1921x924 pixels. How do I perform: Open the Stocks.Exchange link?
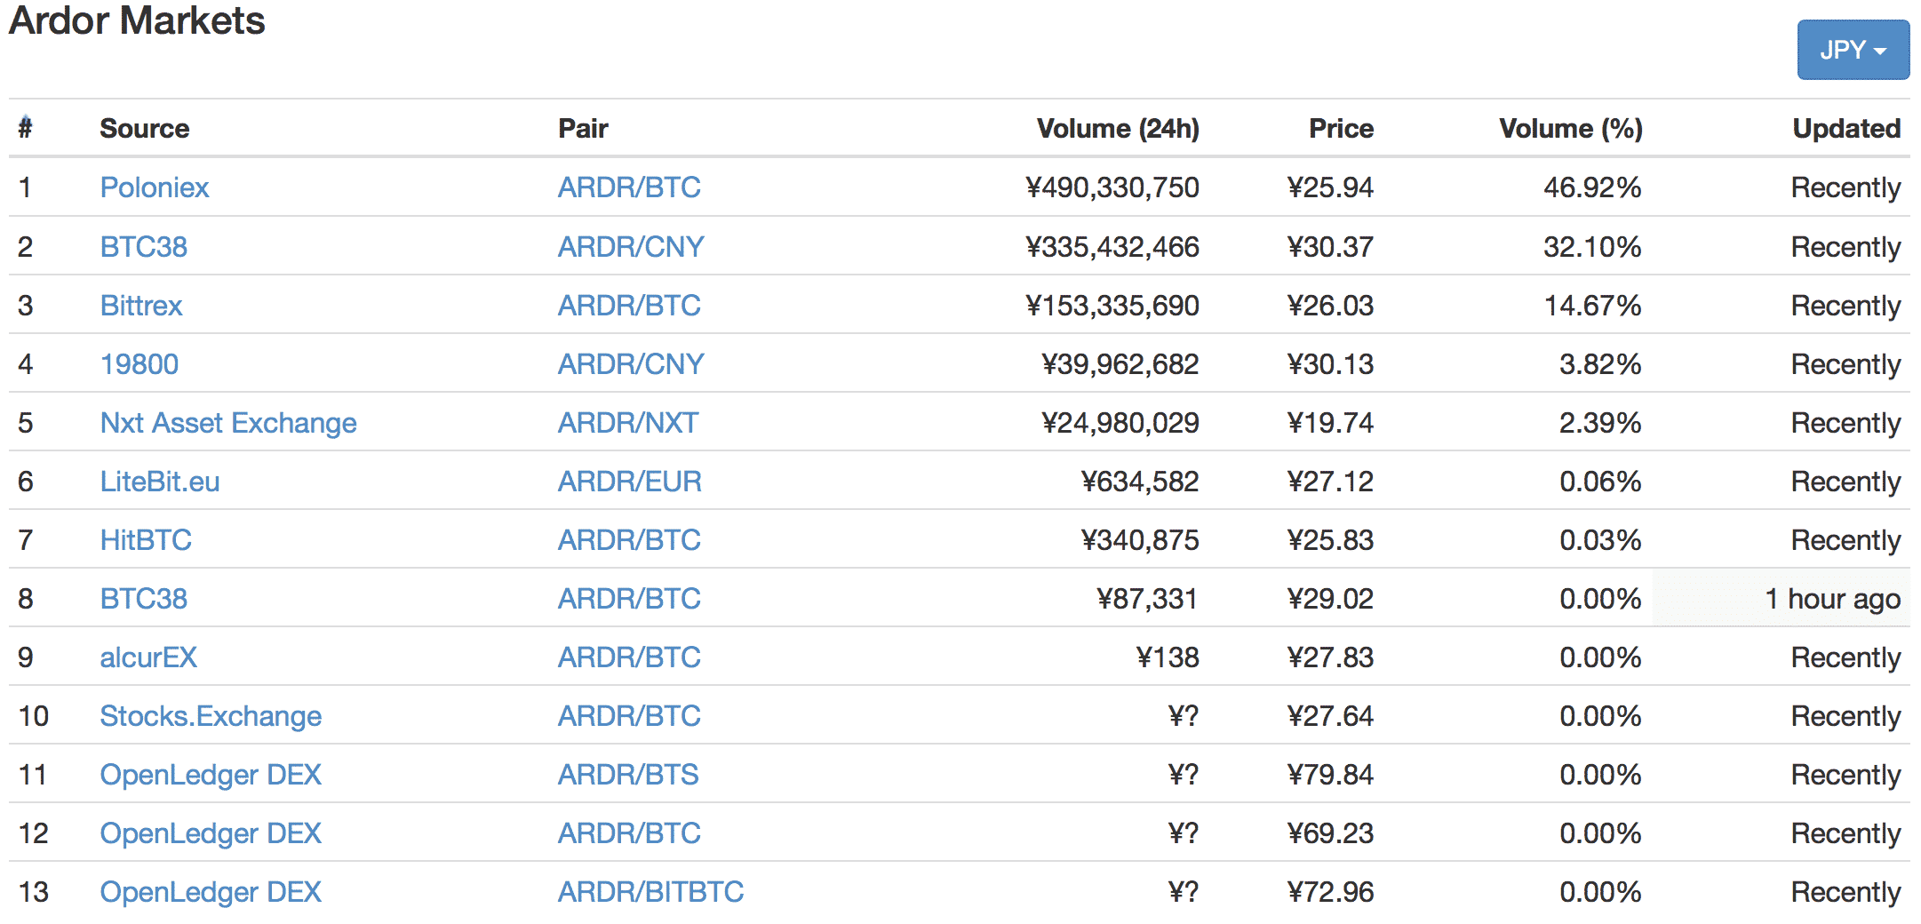(210, 716)
